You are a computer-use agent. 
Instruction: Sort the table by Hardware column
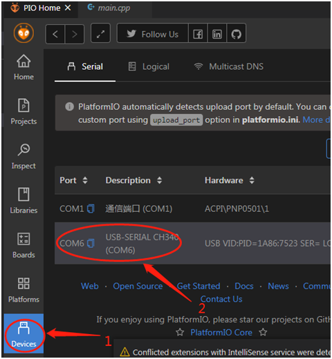pyautogui.click(x=230, y=180)
